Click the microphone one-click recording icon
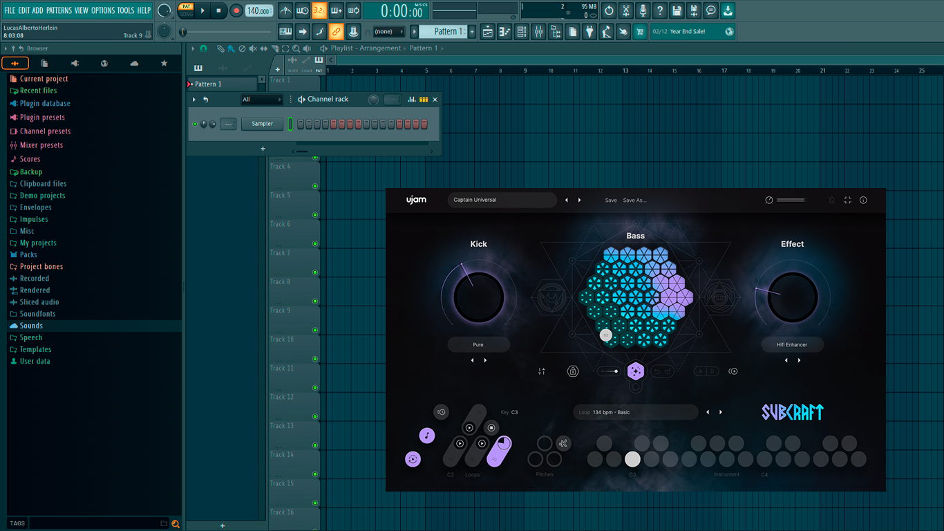944x531 pixels. coord(643,11)
